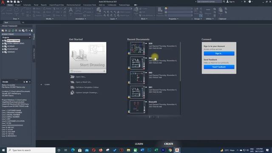Expand the Properties panel dropdown
Screen dimensions: 272x153
[x=173, y=19]
